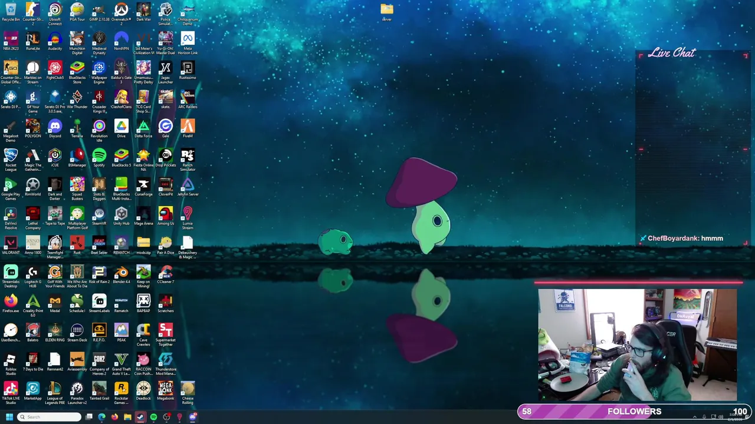Open Unity Hub desktop shortcut

tap(121, 216)
